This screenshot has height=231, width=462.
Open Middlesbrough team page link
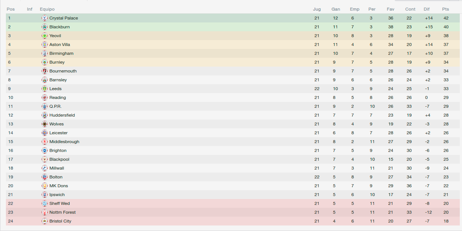point(65,142)
